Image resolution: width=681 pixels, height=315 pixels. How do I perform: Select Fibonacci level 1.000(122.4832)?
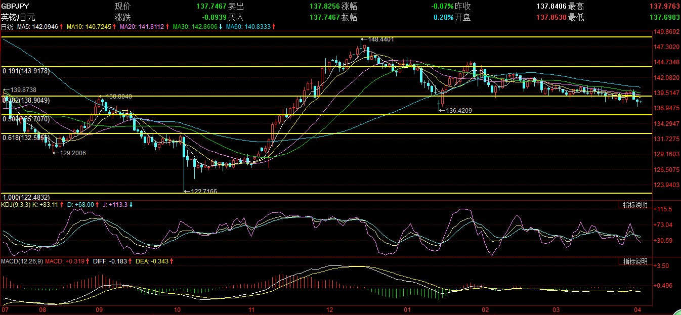pyautogui.click(x=26, y=197)
